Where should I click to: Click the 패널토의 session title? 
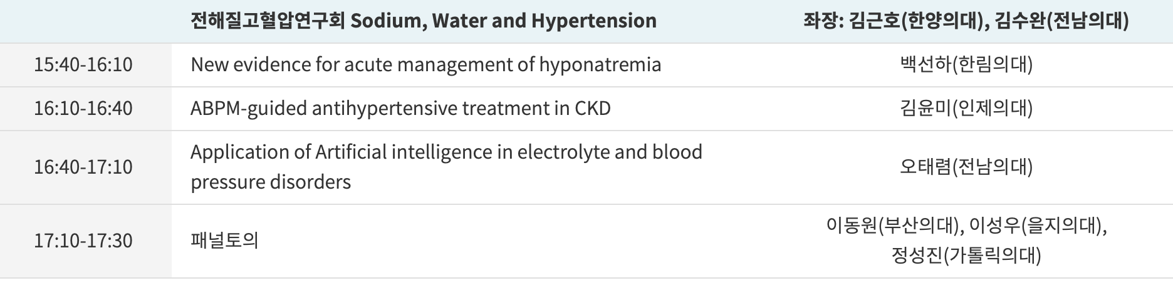click(224, 241)
